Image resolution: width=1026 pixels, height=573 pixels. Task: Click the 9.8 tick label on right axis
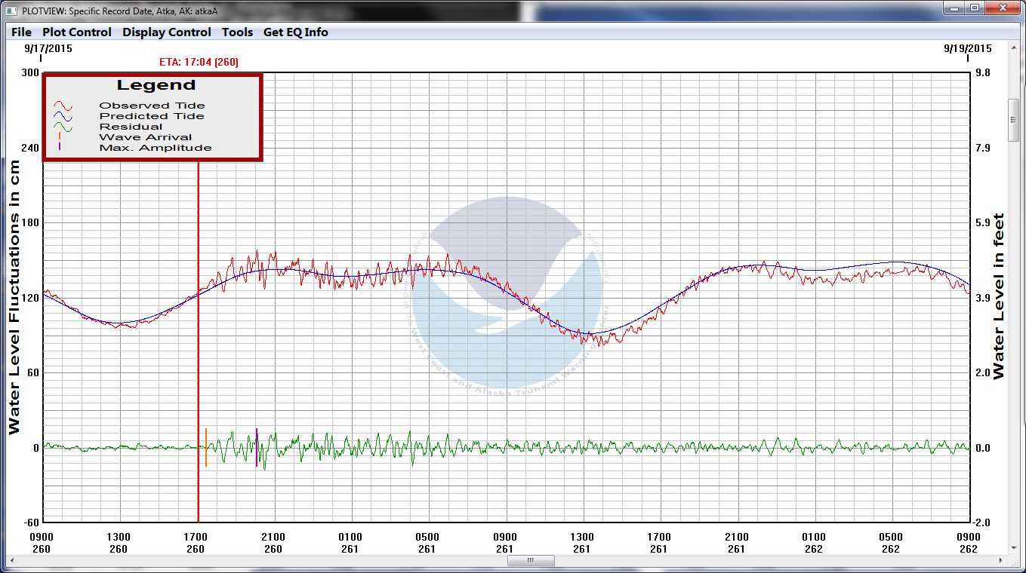[981, 73]
